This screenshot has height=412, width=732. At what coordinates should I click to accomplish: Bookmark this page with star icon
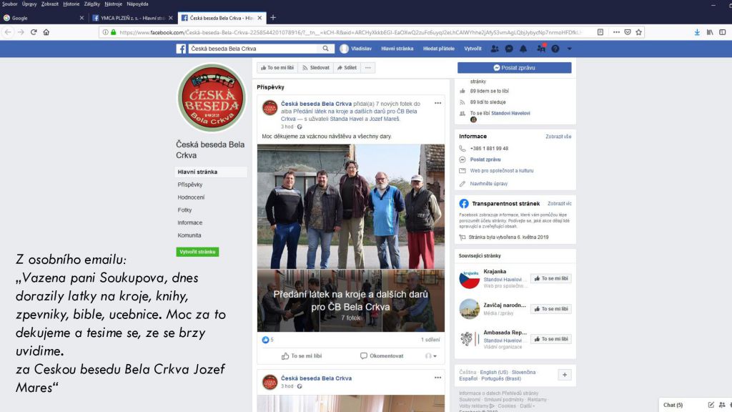click(x=639, y=32)
